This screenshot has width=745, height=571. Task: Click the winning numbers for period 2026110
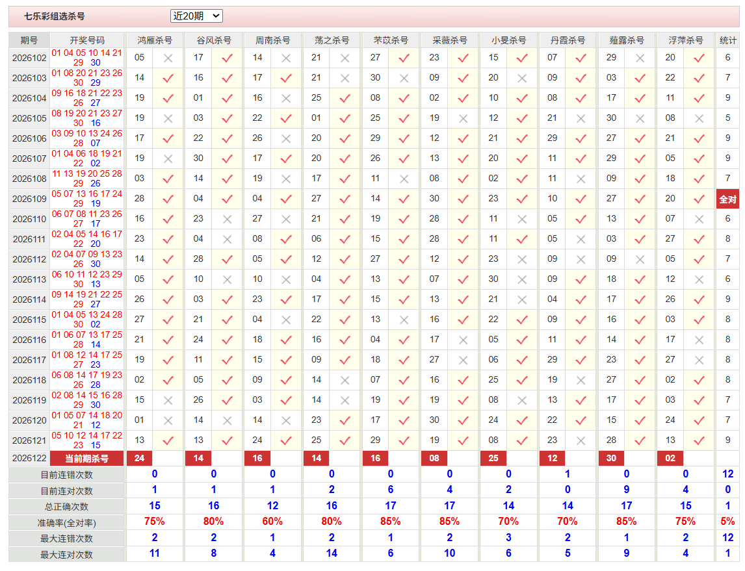point(87,219)
